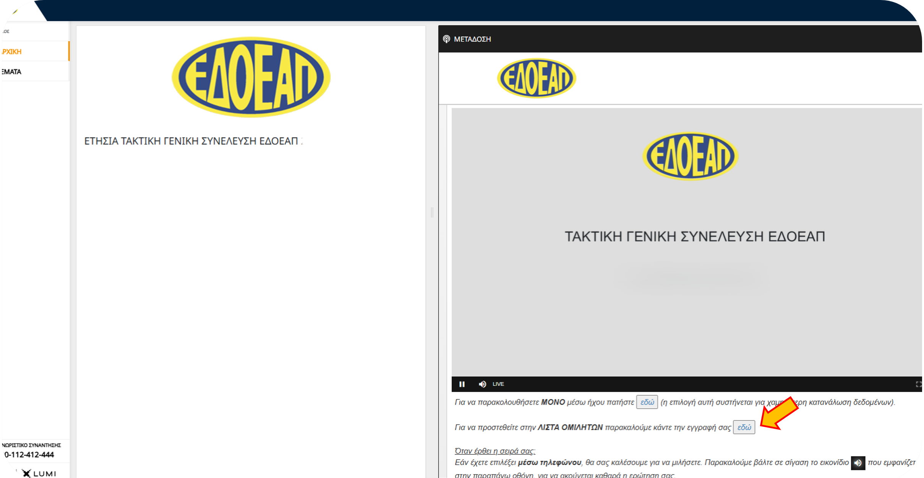The width and height of the screenshot is (924, 478).
Task: Enter fullscreen mode for the video
Action: coord(918,384)
